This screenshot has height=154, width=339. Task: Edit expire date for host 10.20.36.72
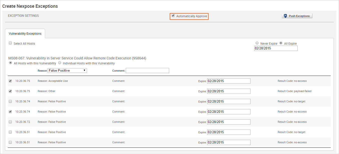pos(229,122)
